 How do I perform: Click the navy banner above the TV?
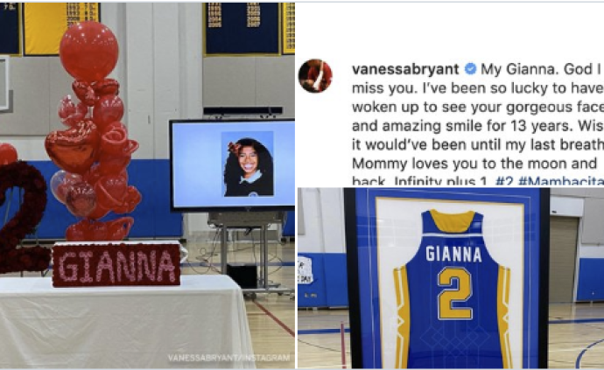(x=242, y=28)
